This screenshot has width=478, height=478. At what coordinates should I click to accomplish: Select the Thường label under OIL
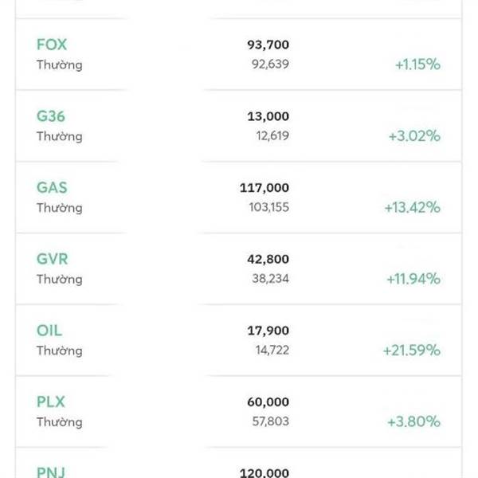point(59,351)
